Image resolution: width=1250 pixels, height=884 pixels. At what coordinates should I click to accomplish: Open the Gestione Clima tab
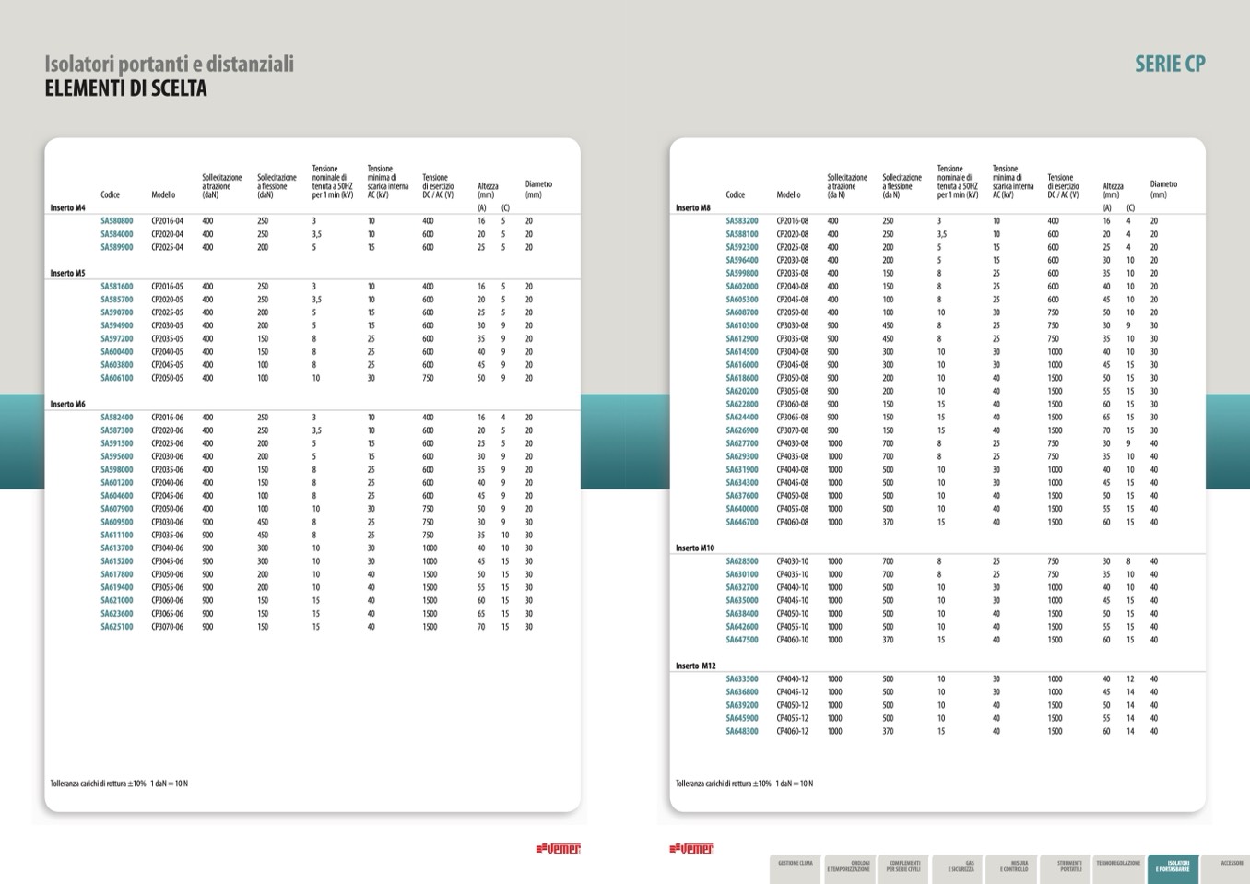click(x=795, y=867)
